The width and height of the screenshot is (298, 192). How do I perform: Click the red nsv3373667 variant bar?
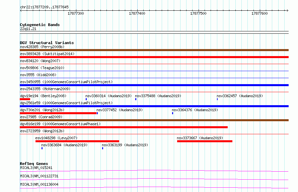205,141
